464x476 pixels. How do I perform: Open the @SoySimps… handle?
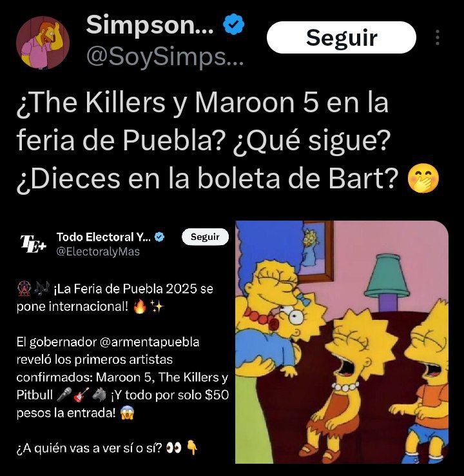(x=165, y=57)
